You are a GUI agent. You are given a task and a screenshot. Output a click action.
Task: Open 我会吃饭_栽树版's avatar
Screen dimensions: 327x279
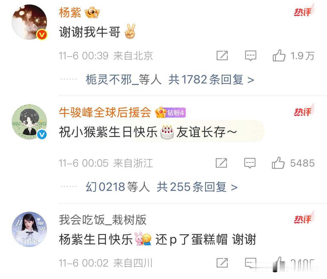29,229
